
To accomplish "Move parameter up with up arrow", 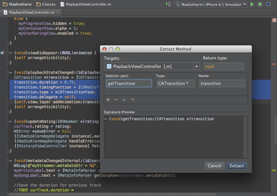I will point(124,100).
